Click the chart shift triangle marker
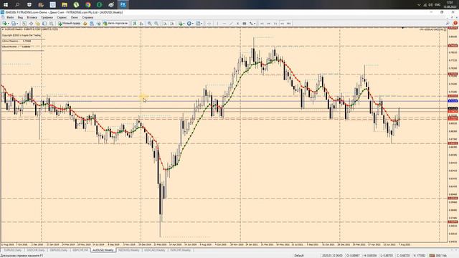 click(403, 28)
